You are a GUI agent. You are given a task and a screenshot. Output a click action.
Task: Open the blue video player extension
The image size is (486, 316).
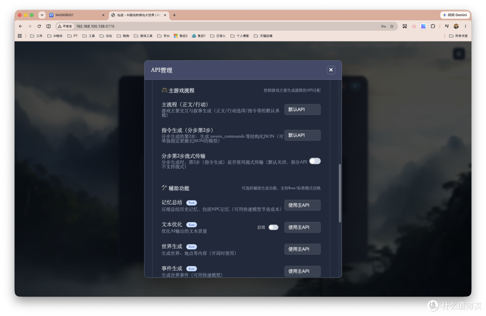(x=423, y=27)
